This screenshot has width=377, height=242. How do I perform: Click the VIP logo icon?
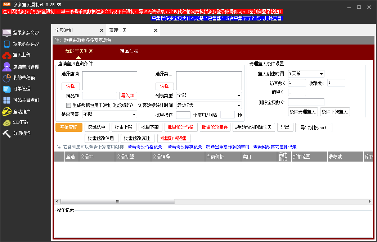coord(7,4)
